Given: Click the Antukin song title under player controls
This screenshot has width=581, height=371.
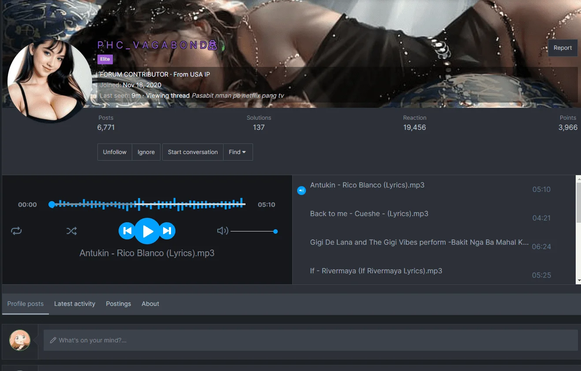Looking at the screenshot, I should click(147, 253).
